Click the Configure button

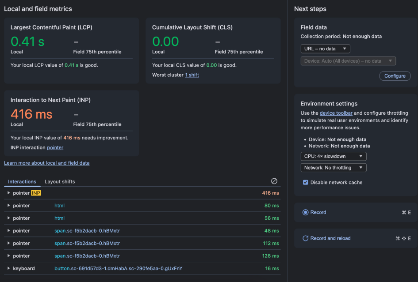pos(395,76)
